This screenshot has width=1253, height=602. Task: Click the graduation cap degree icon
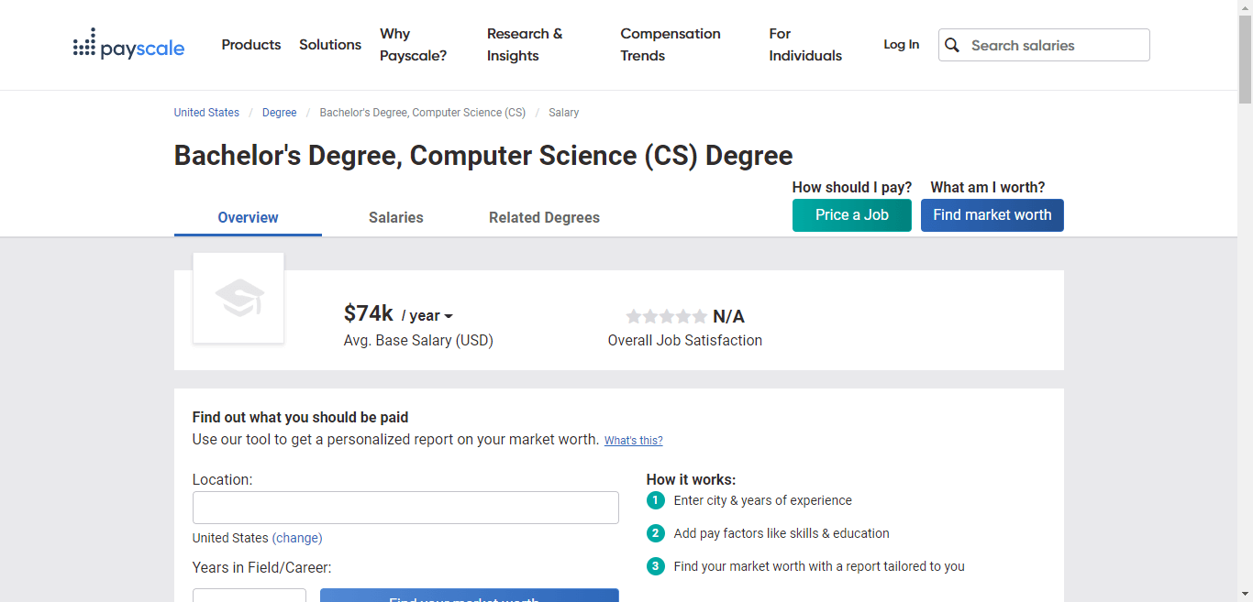point(238,298)
